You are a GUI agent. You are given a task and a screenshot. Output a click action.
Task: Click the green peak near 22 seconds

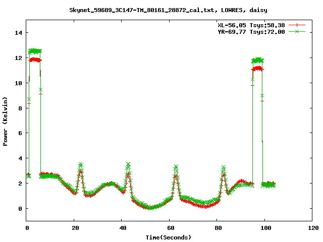click(x=81, y=164)
